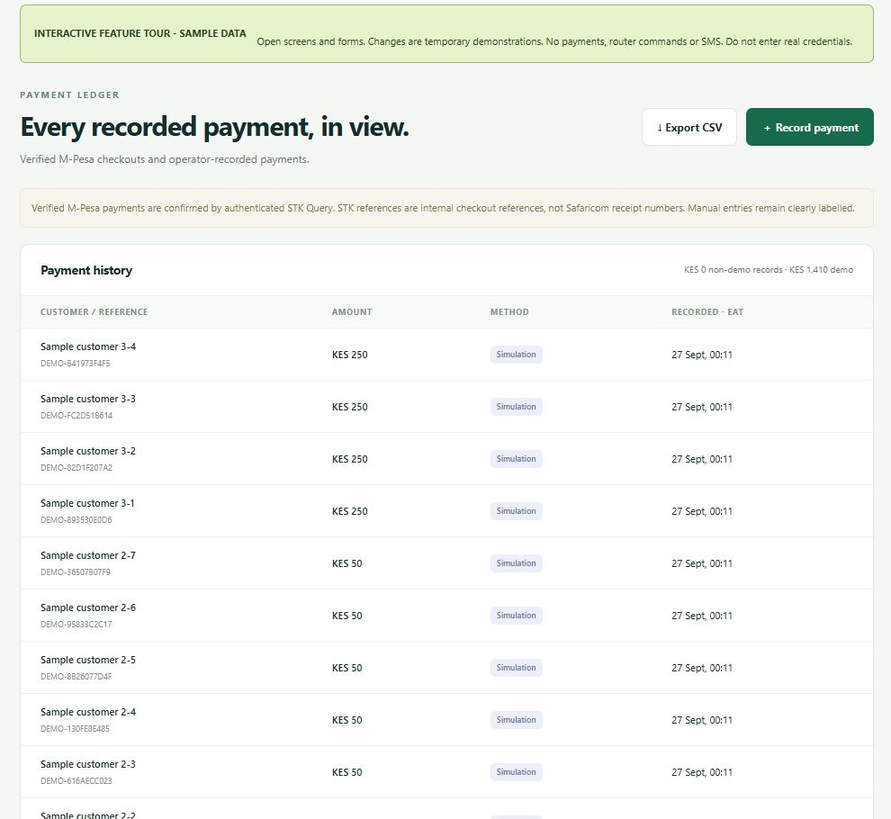
Task: Click the Simulation badge for customer 3-1
Action: click(516, 511)
